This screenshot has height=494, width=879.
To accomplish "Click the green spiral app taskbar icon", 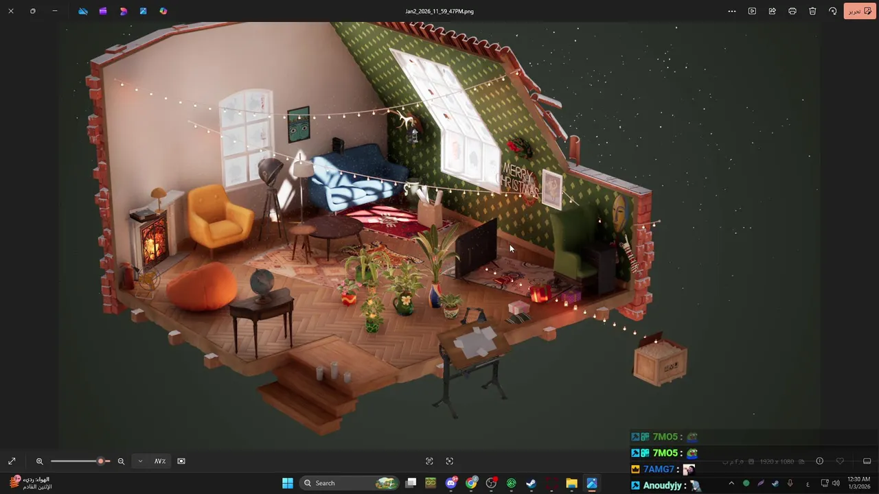I will tap(511, 483).
